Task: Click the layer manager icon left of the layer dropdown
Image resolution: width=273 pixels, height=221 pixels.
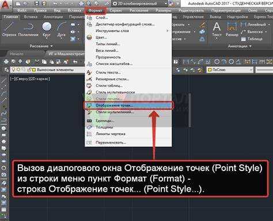Action: [x=6, y=70]
